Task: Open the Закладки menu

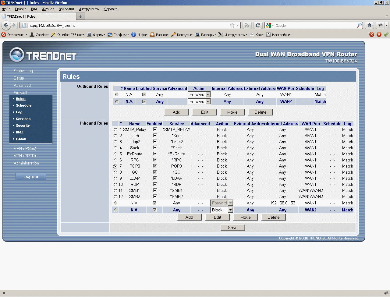Action: (x=66, y=9)
